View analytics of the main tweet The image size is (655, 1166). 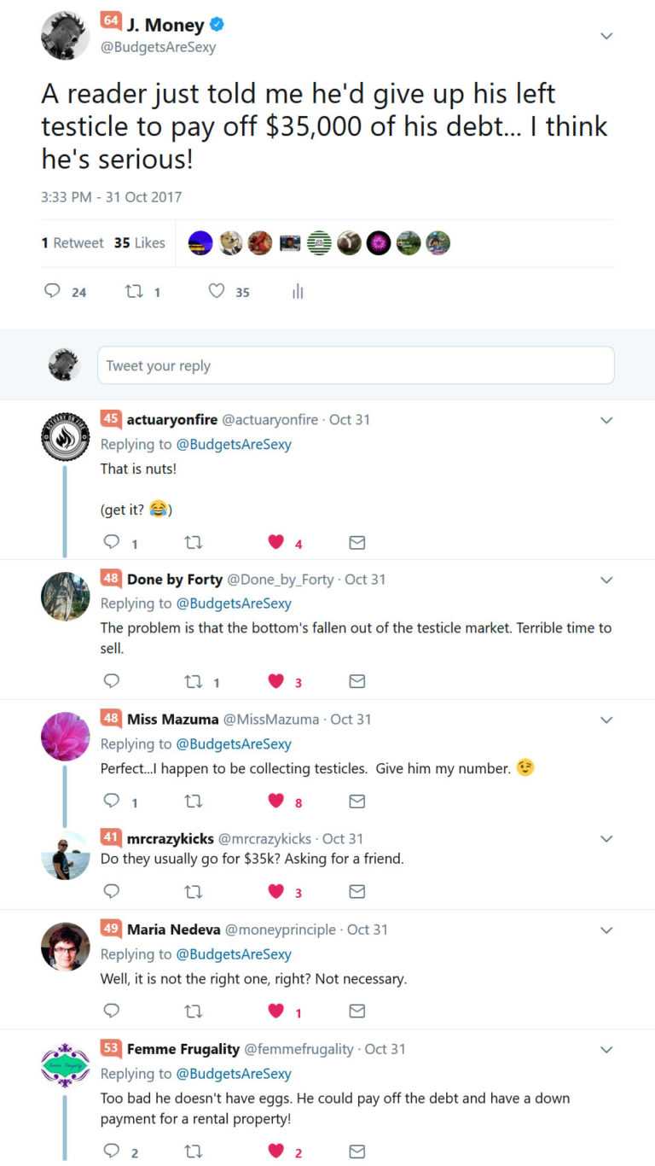pos(298,292)
